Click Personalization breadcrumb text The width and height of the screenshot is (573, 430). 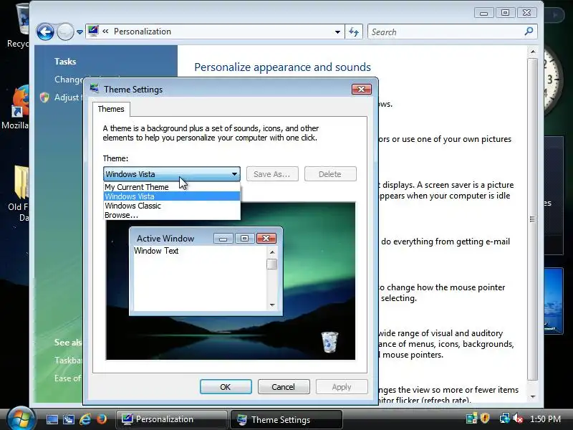pyautogui.click(x=143, y=32)
